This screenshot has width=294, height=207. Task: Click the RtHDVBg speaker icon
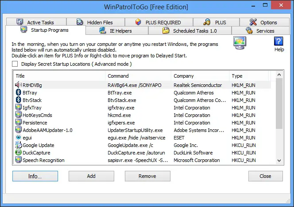coord(19,85)
